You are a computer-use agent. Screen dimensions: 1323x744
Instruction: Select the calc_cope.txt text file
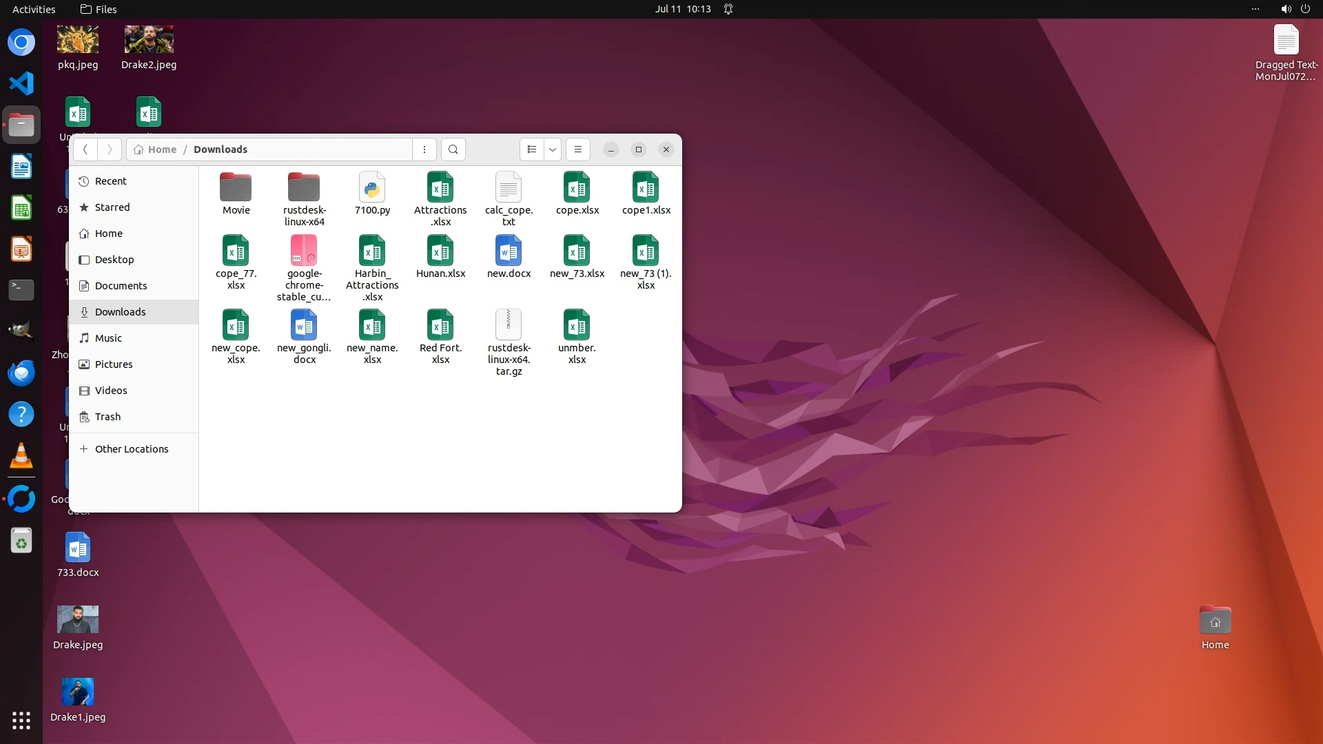[509, 187]
